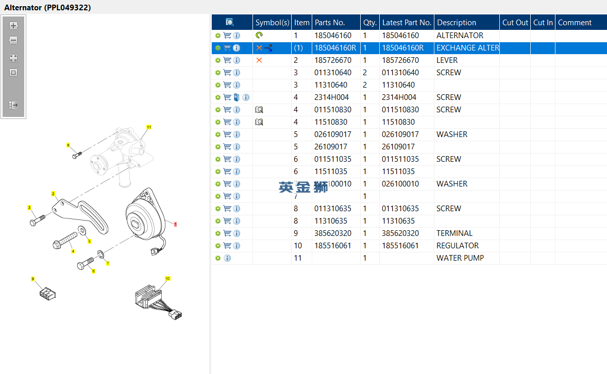Viewport: 607px width, 374px height.
Task: Select part number 11310635 cell
Action: 336,220
